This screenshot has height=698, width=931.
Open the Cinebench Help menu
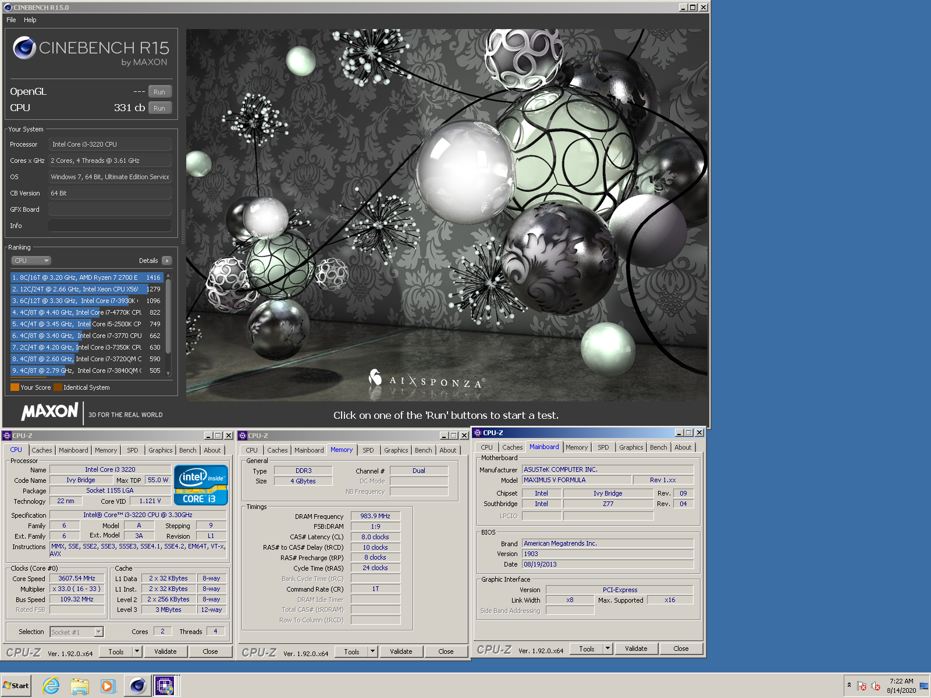30,20
